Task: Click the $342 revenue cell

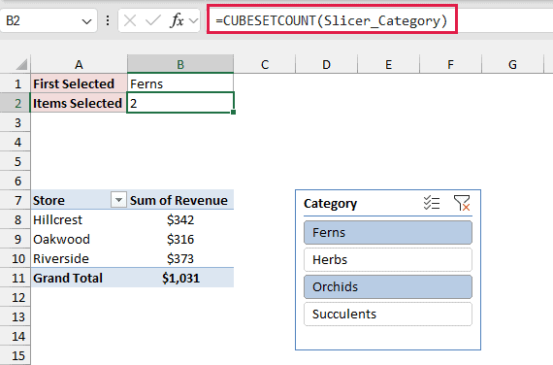Action: tap(180, 220)
